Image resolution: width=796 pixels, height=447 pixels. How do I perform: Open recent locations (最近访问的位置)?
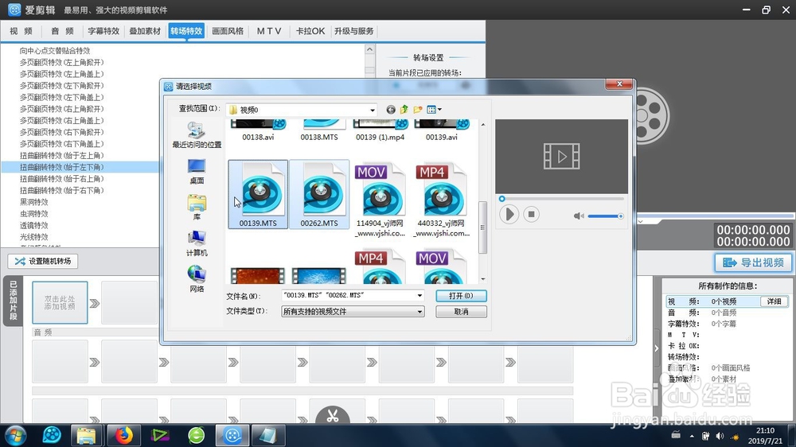click(x=197, y=135)
